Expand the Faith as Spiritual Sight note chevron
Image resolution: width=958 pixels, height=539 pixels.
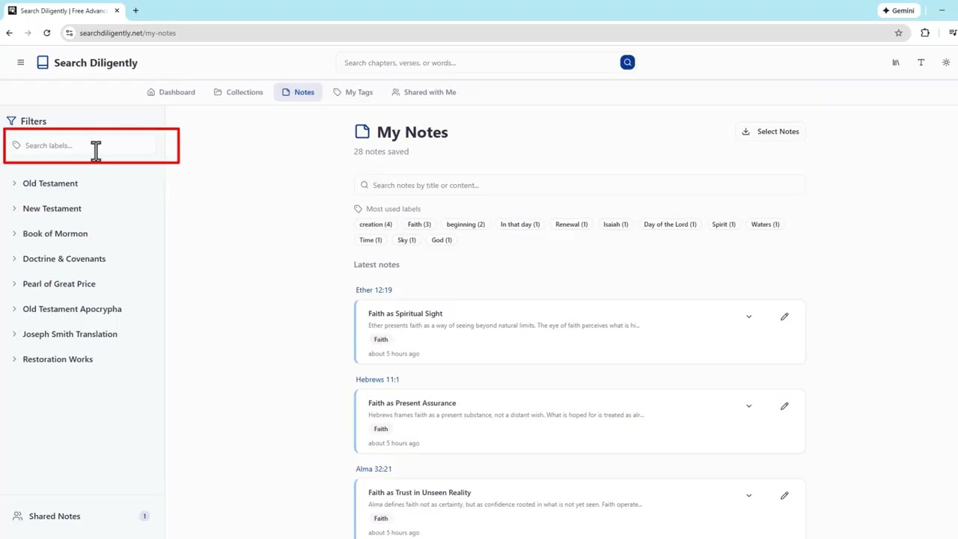coord(748,317)
